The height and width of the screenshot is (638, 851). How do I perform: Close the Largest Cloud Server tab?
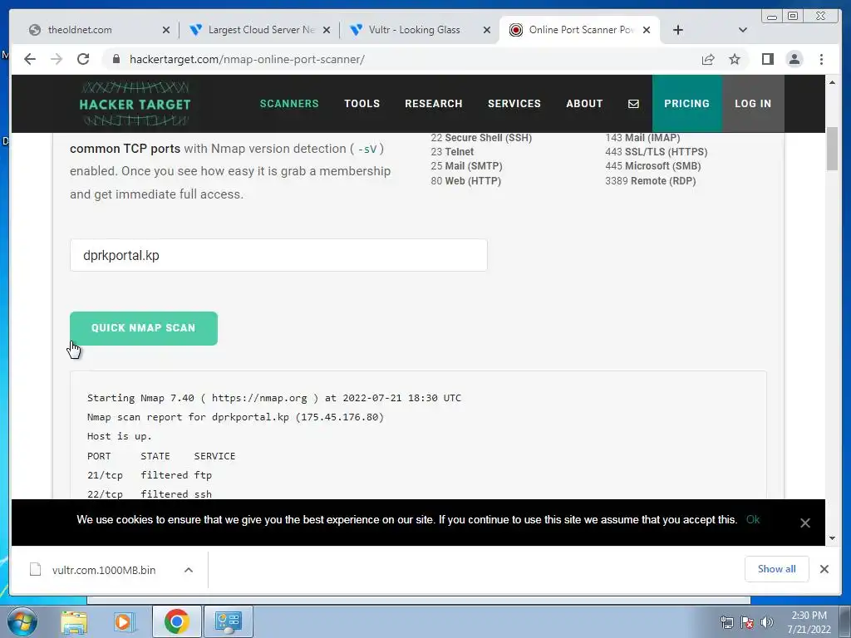pos(326,31)
